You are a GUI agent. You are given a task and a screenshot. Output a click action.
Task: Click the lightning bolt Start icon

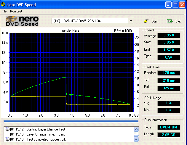point(146,21)
